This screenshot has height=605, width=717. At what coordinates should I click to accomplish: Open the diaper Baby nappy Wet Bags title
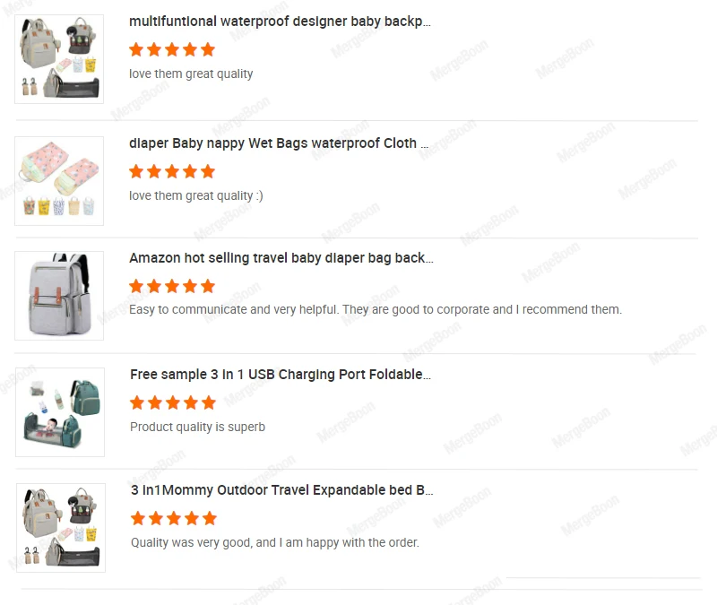pos(279,143)
